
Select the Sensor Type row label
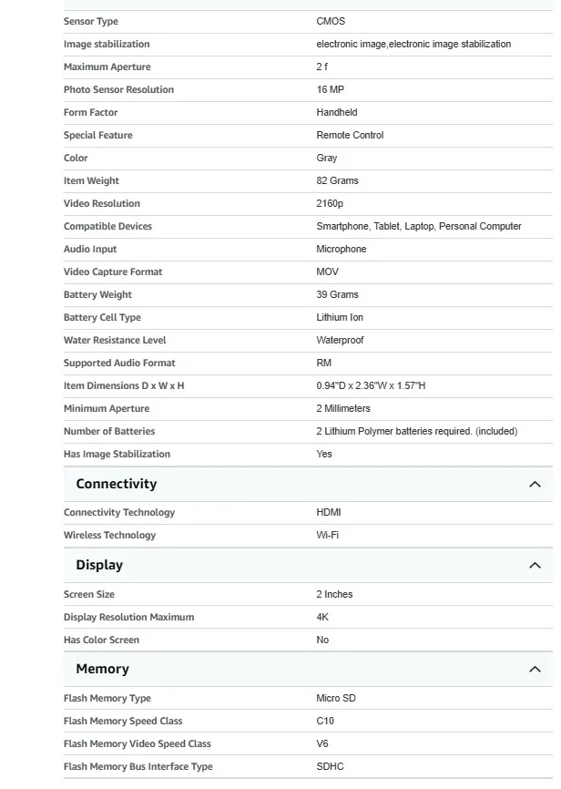point(90,21)
